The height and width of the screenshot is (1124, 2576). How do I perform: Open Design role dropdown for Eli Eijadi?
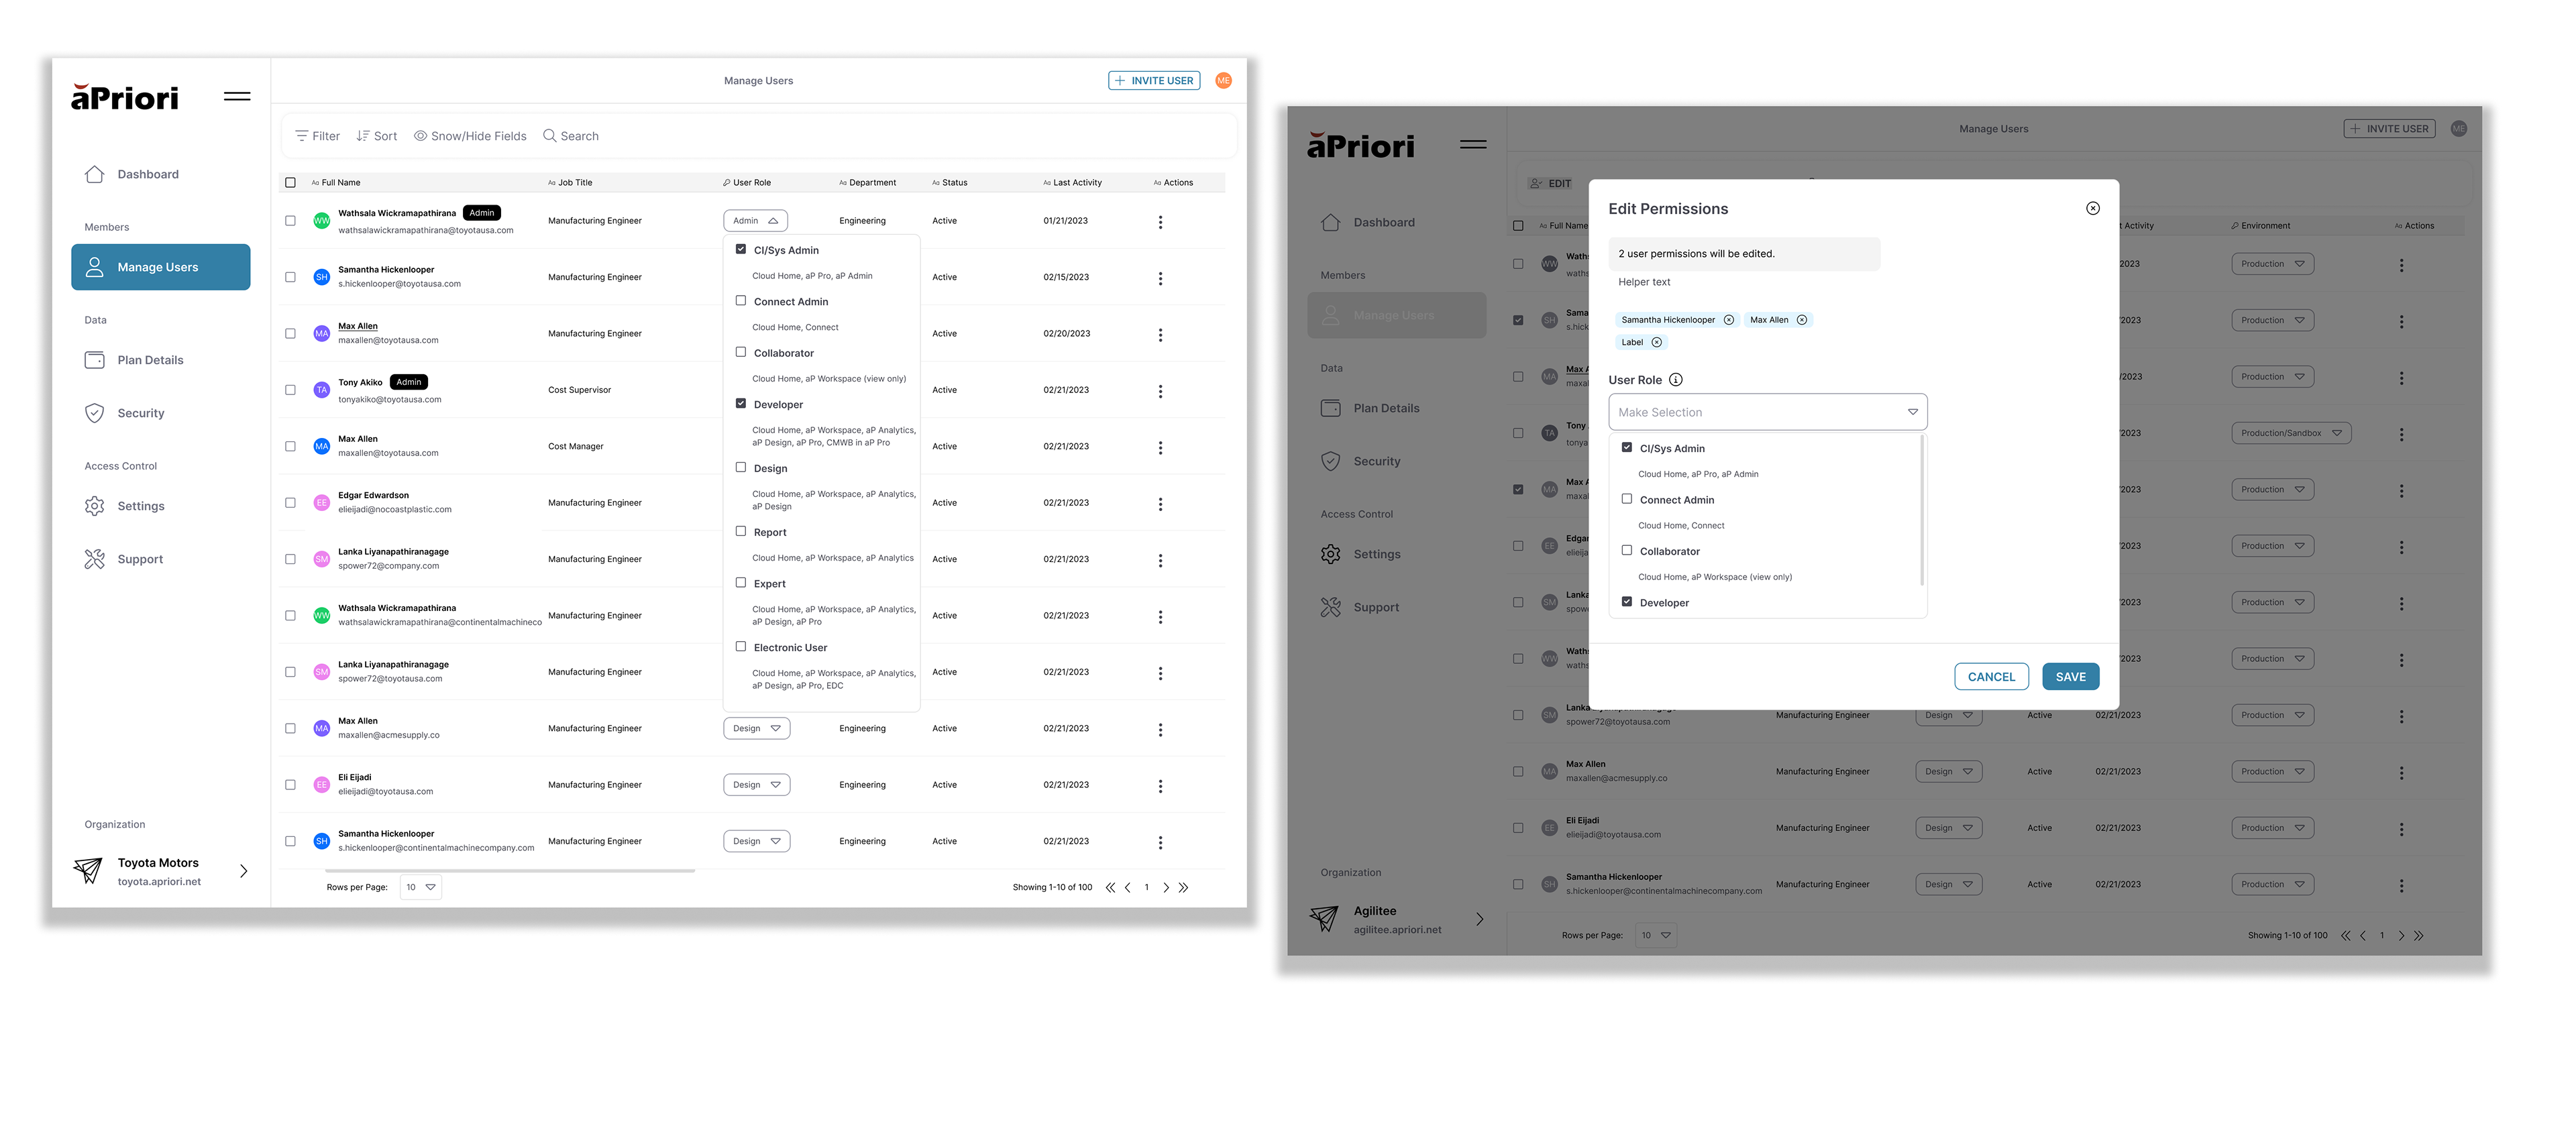pyautogui.click(x=756, y=785)
